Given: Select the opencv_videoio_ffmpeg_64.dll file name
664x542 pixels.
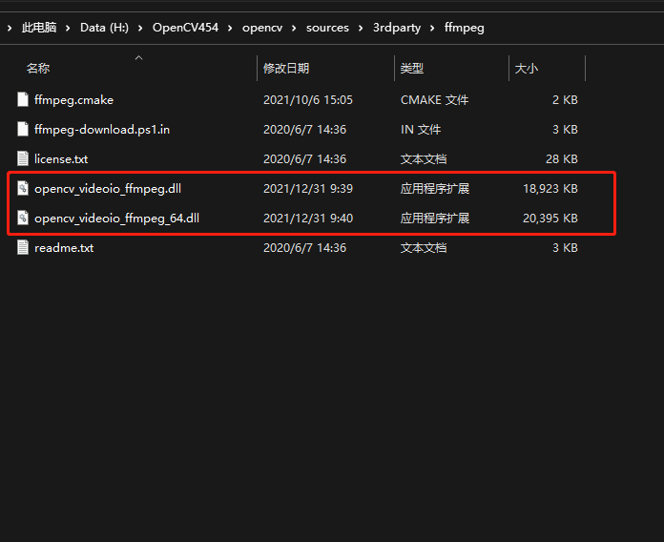Looking at the screenshot, I should point(117,219).
